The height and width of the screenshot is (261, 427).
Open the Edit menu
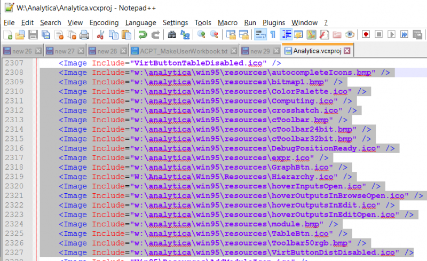[27, 22]
